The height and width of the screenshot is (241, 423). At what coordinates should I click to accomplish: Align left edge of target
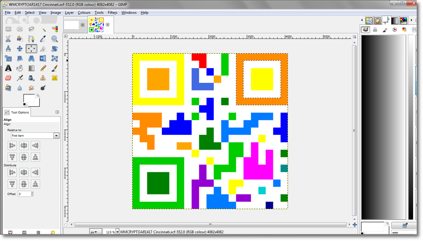click(12, 145)
